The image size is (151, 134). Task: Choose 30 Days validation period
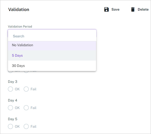click(52, 66)
